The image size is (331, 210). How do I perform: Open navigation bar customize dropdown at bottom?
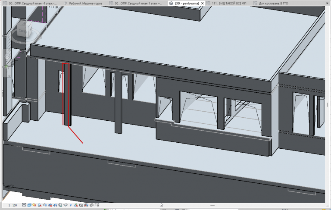coord(9,75)
